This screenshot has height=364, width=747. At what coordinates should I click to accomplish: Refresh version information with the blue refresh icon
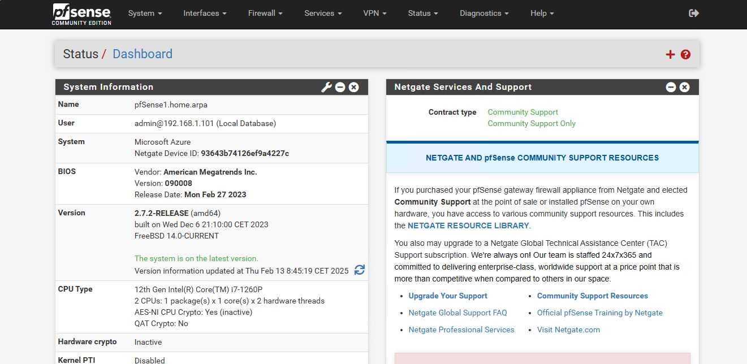[360, 270]
